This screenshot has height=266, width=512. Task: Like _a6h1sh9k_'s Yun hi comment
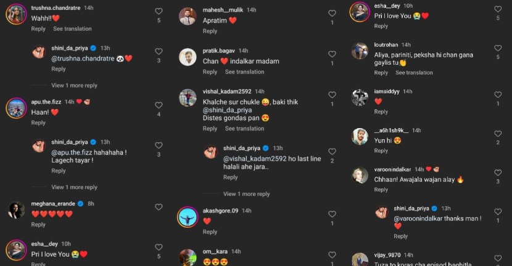(x=498, y=134)
